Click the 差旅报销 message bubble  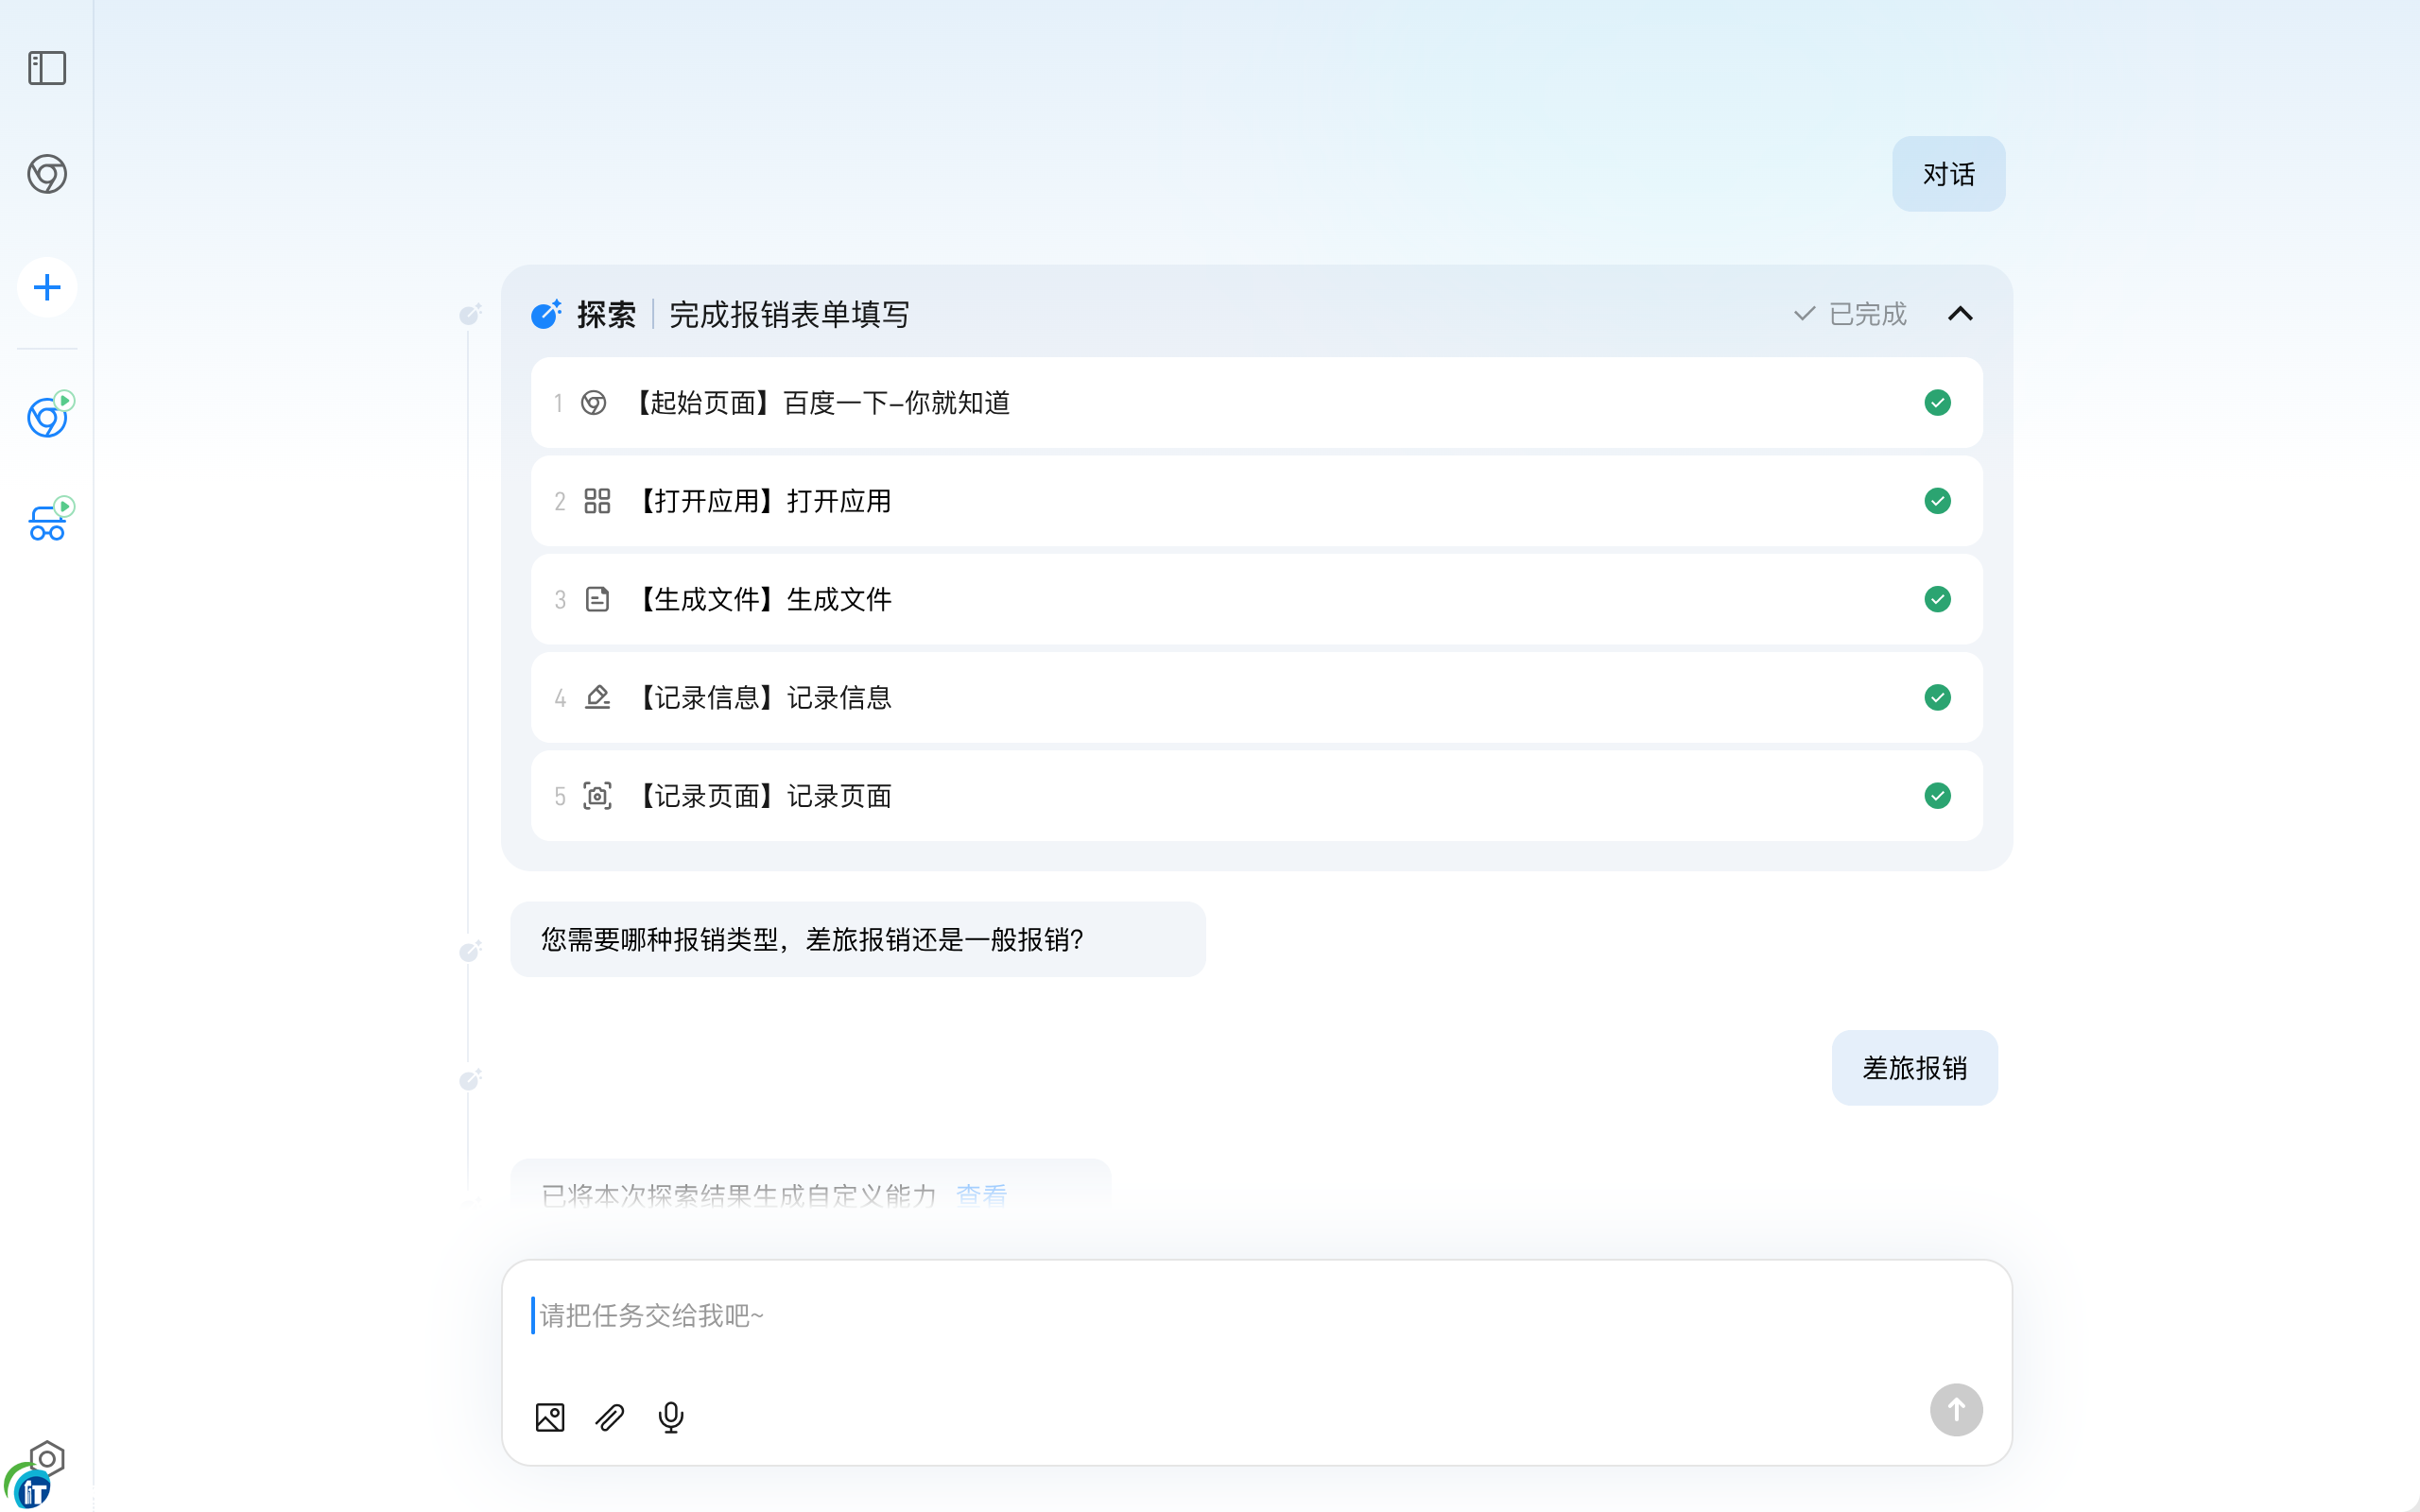[1914, 1068]
